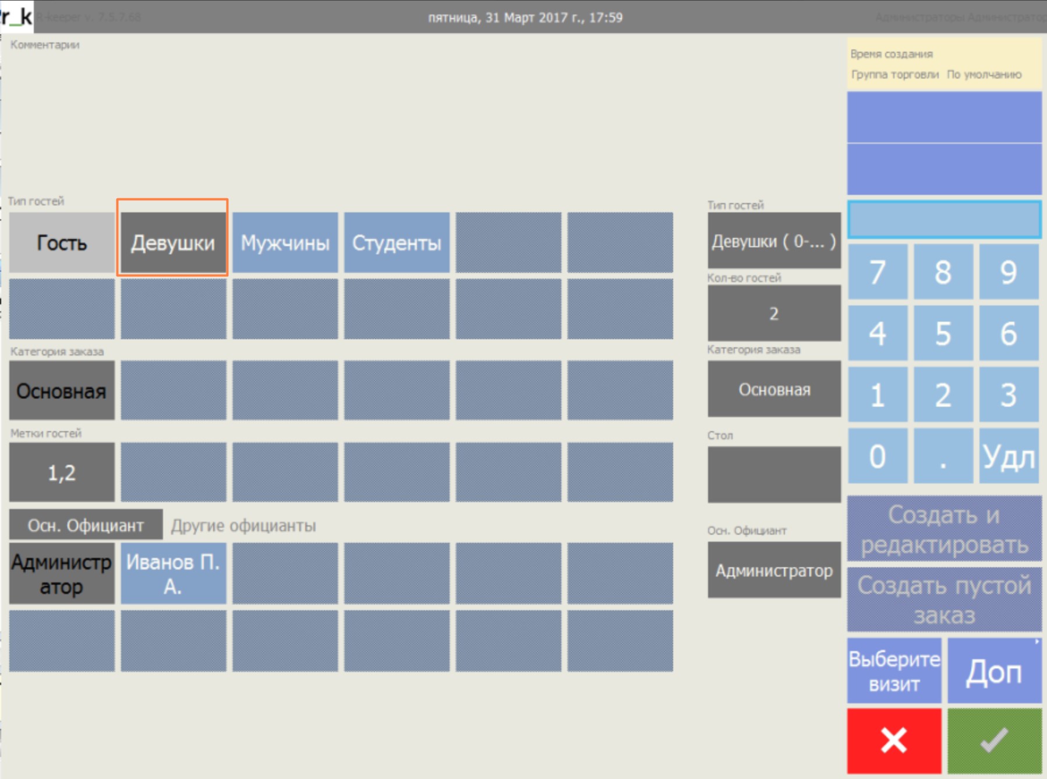Select the Студенты guest type
The image size is (1047, 779).
click(397, 243)
